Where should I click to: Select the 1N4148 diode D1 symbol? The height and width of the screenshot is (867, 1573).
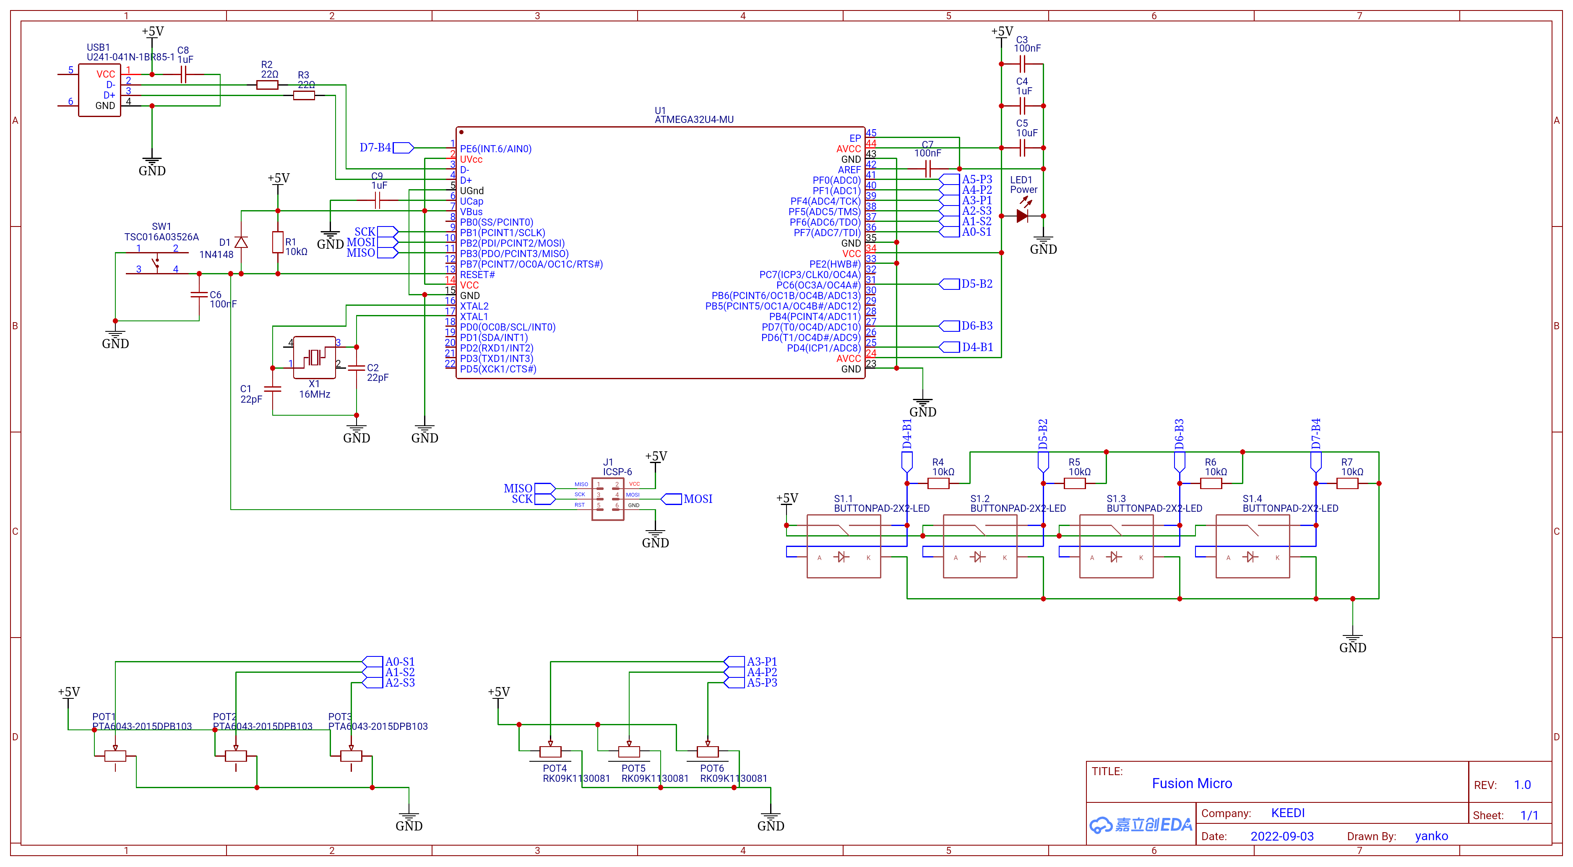(241, 243)
